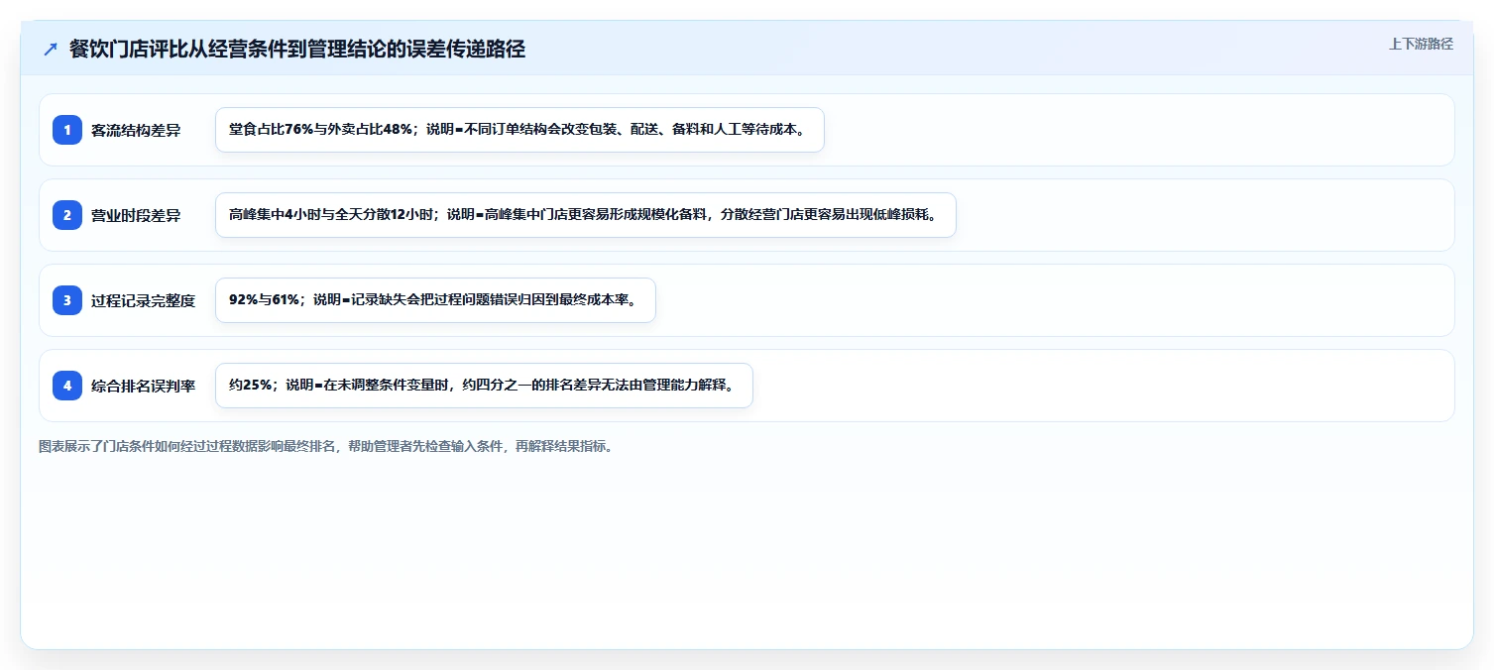The height and width of the screenshot is (670, 1494).
Task: Click the 客流结构差异 label
Action: click(136, 130)
